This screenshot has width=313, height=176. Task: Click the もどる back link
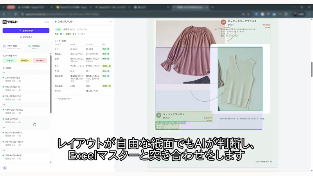47,22
